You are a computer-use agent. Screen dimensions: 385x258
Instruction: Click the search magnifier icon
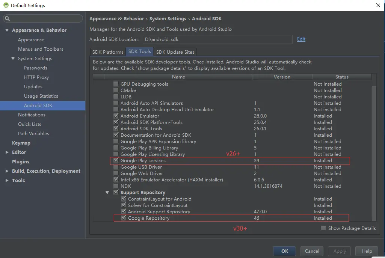(x=7, y=18)
